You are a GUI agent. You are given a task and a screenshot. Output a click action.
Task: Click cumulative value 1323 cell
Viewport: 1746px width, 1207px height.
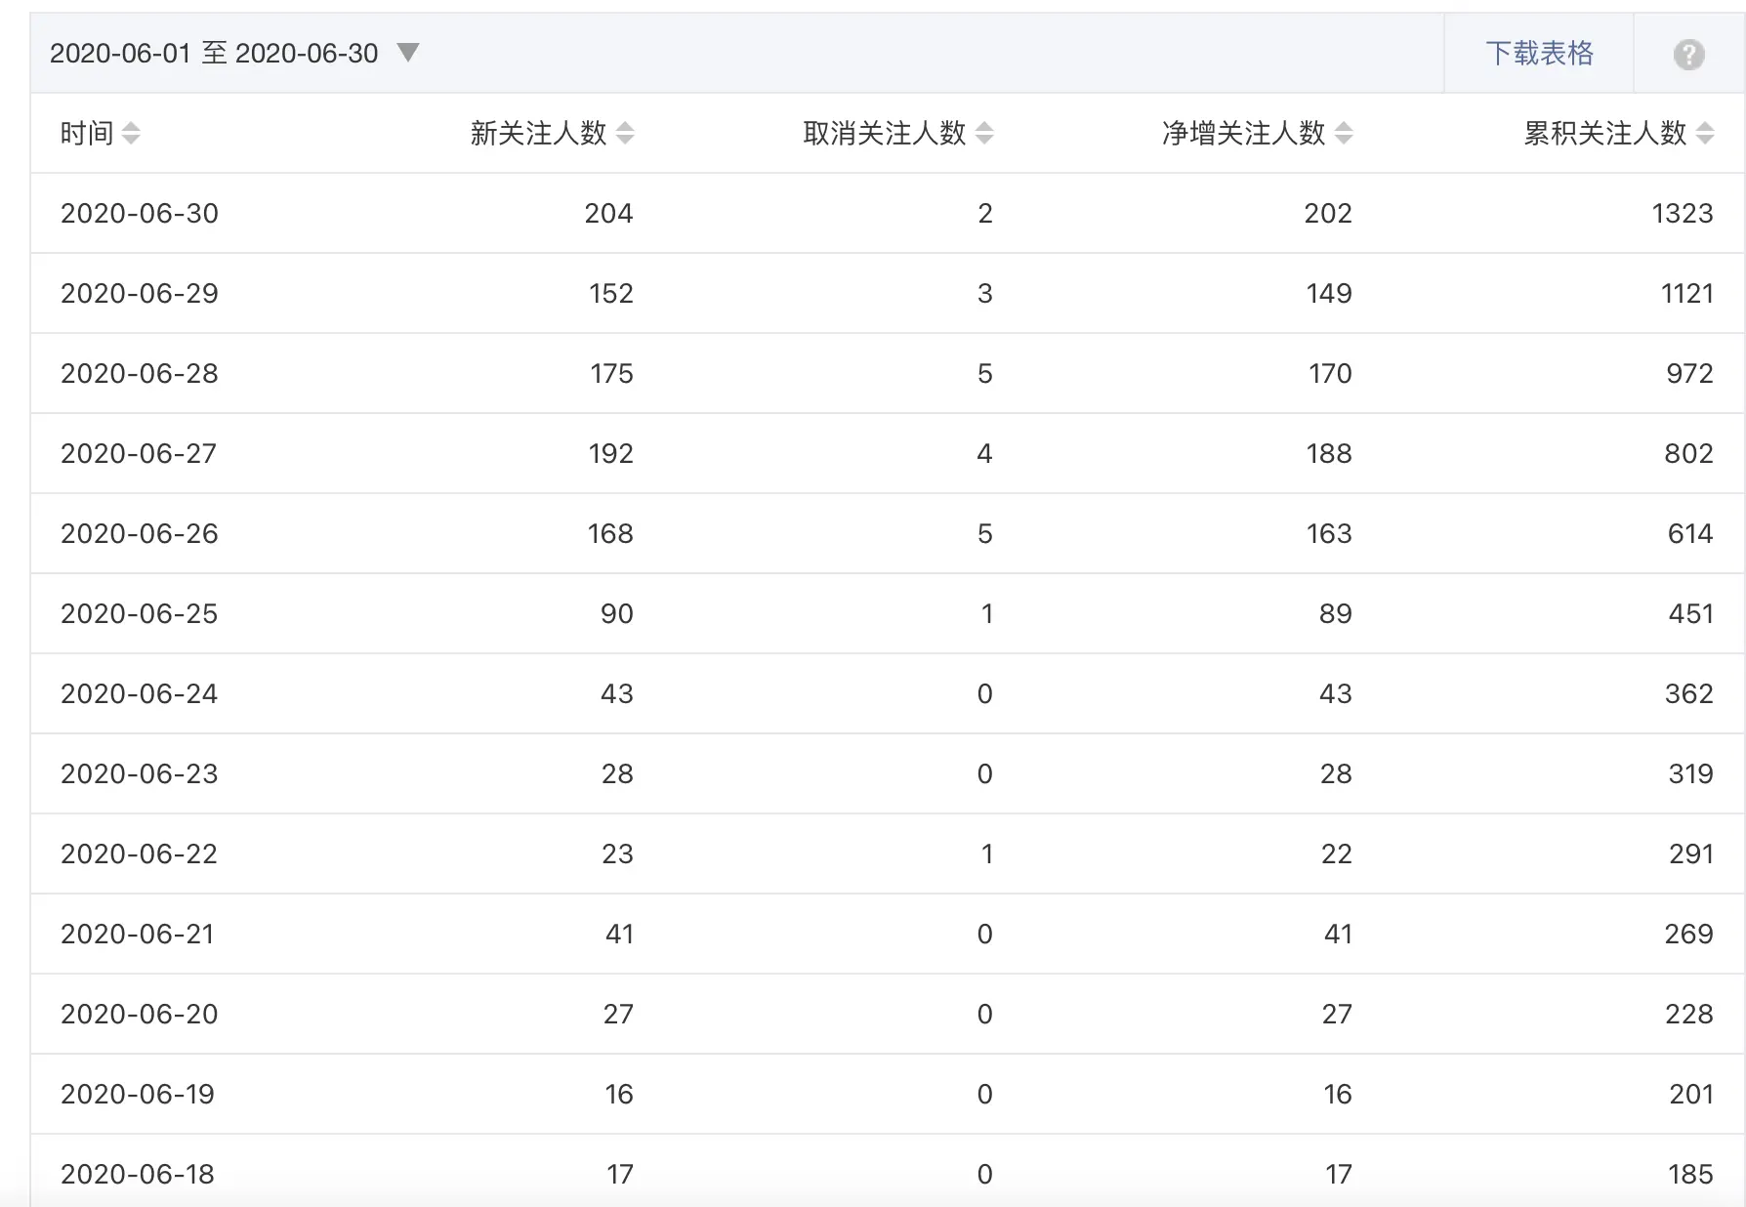coord(1682,214)
